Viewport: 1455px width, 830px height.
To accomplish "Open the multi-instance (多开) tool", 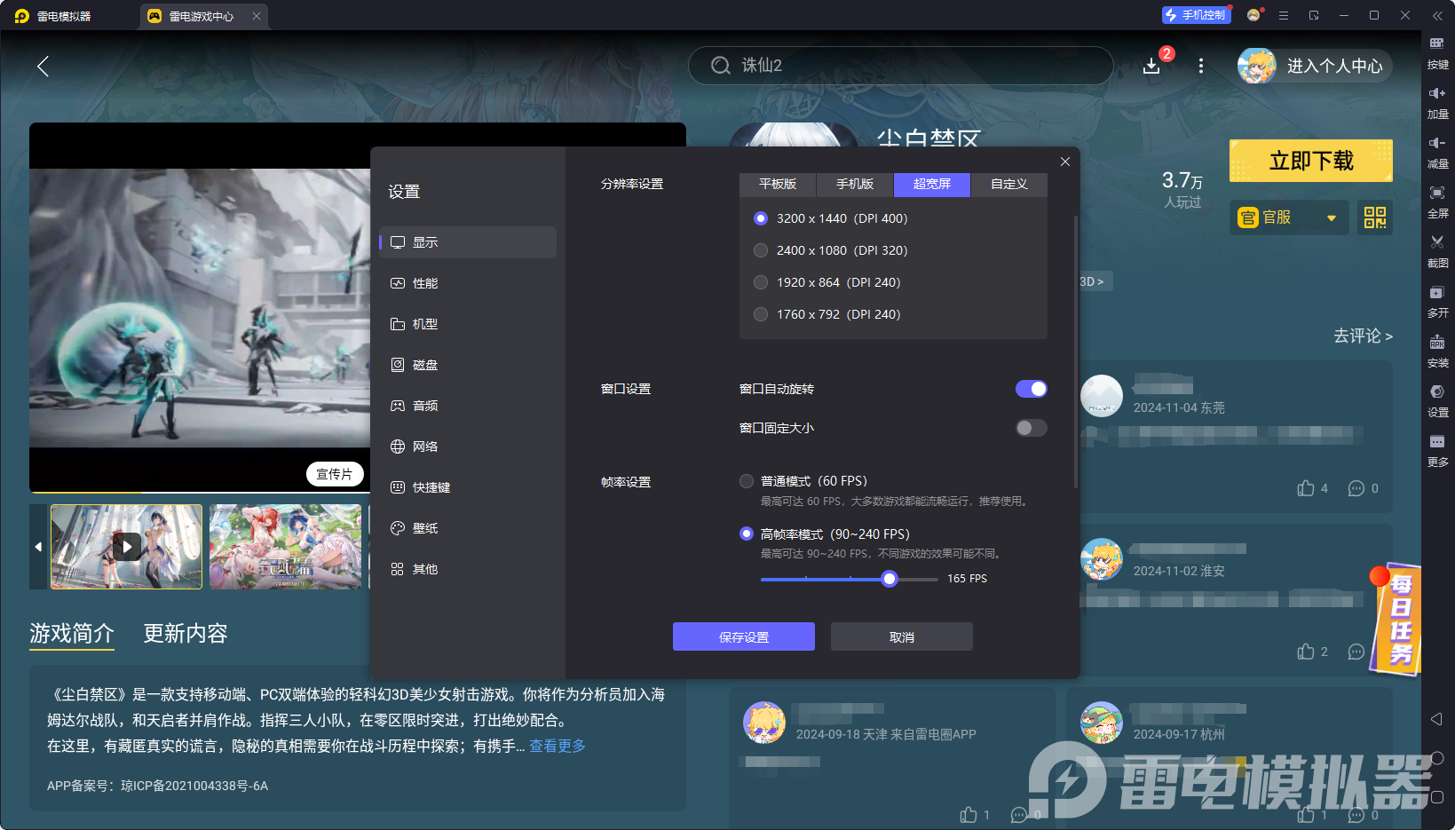I will [x=1437, y=292].
